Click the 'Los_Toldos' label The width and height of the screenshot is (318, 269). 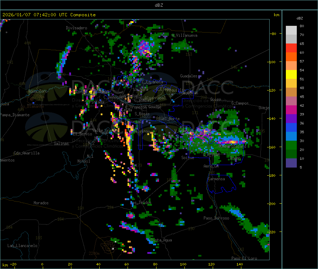click(141, 203)
